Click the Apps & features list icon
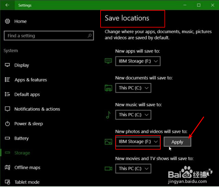 8,80
